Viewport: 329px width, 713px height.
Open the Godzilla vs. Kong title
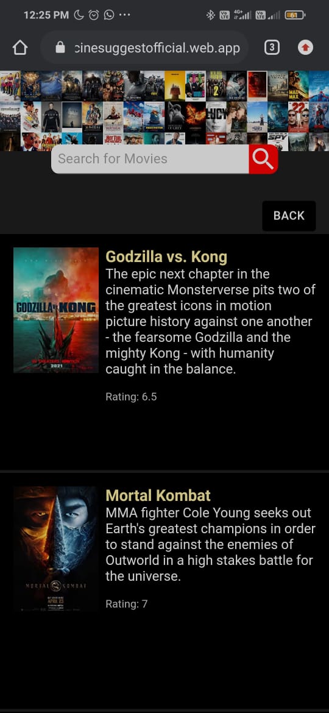[166, 257]
